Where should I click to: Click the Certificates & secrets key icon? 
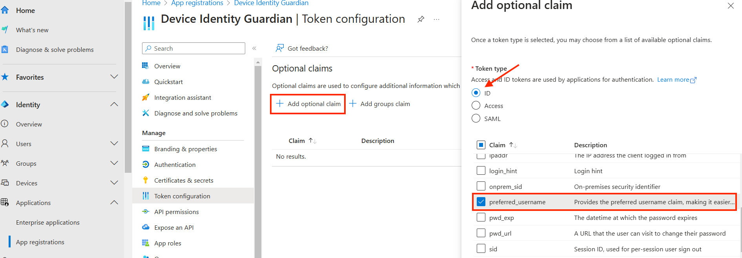coord(146,180)
